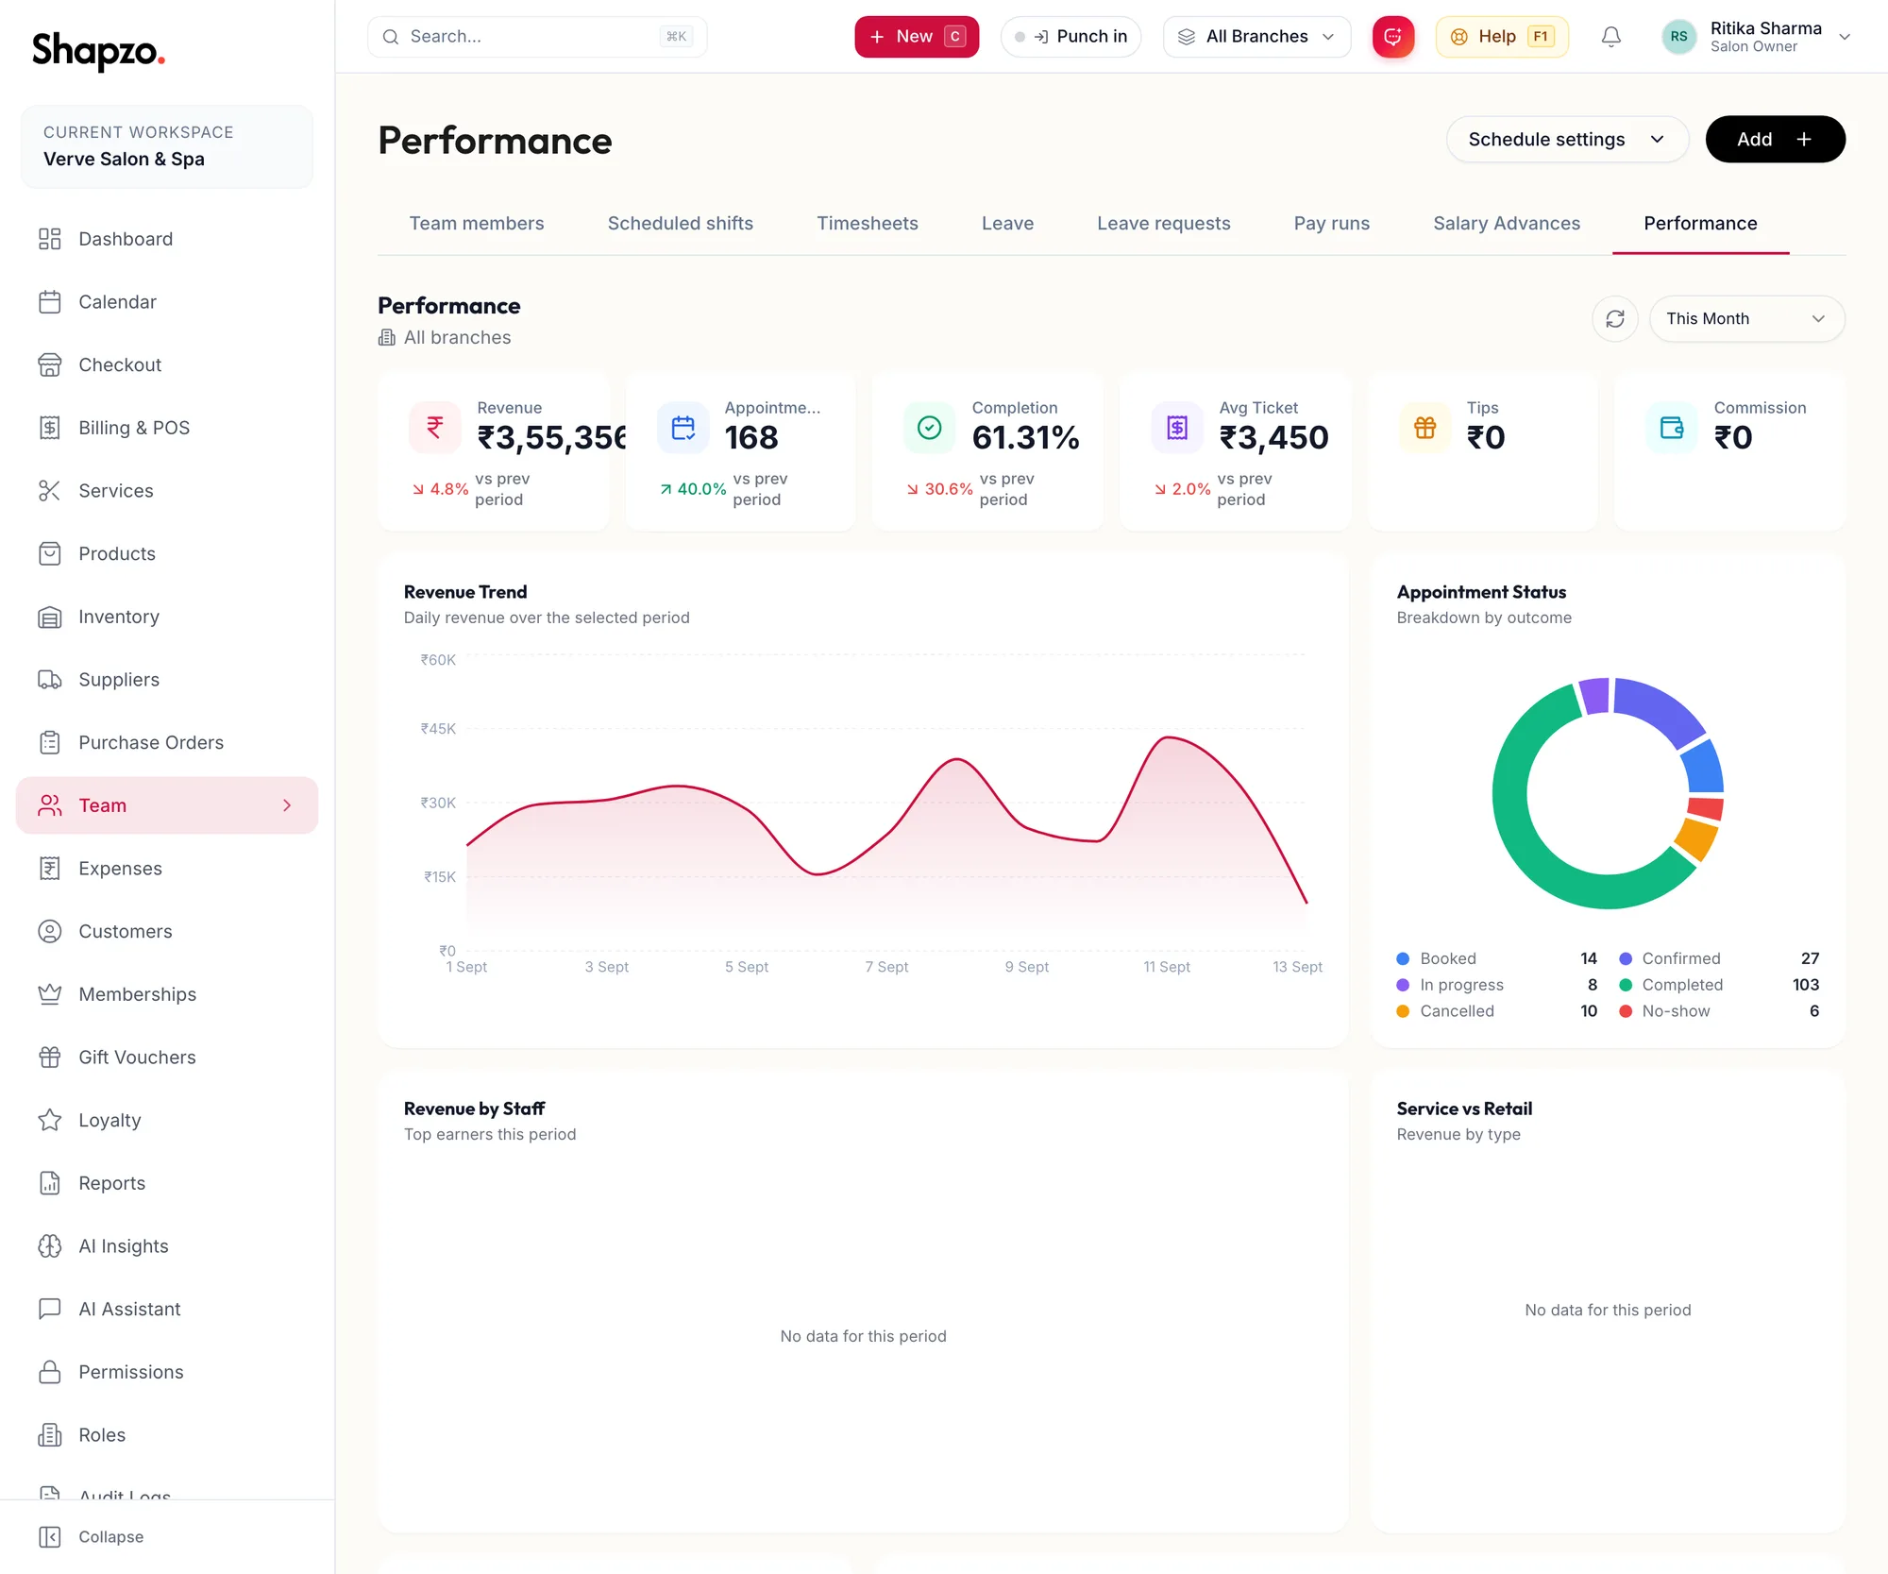1888x1574 pixels.
Task: Click the black Add button
Action: tap(1775, 140)
